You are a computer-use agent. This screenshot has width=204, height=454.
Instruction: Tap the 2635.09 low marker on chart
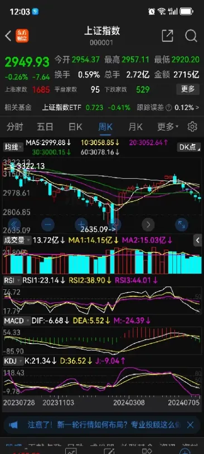(98, 230)
